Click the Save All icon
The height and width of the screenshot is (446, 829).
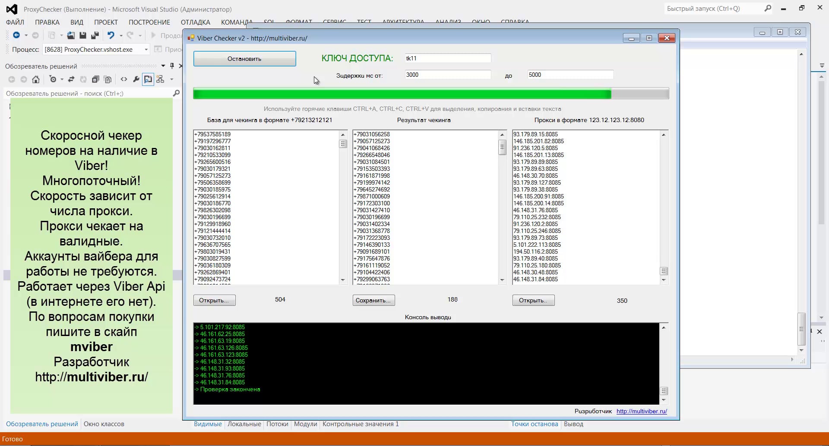click(x=95, y=35)
